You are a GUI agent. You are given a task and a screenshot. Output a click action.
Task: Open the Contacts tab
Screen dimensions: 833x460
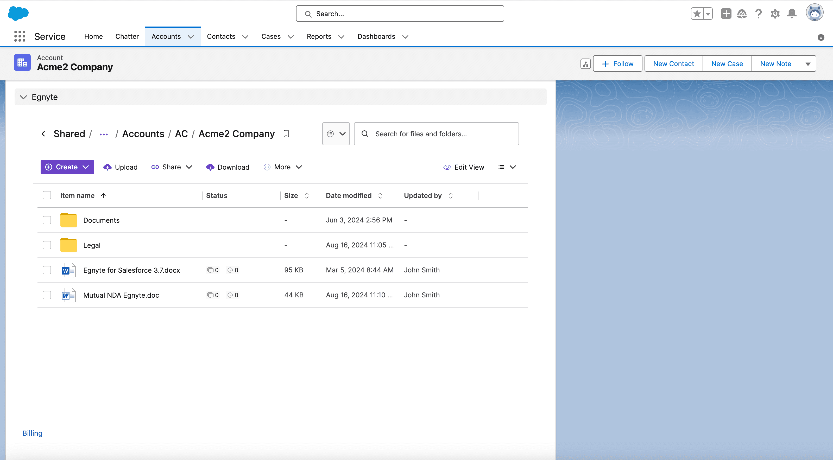[221, 36]
